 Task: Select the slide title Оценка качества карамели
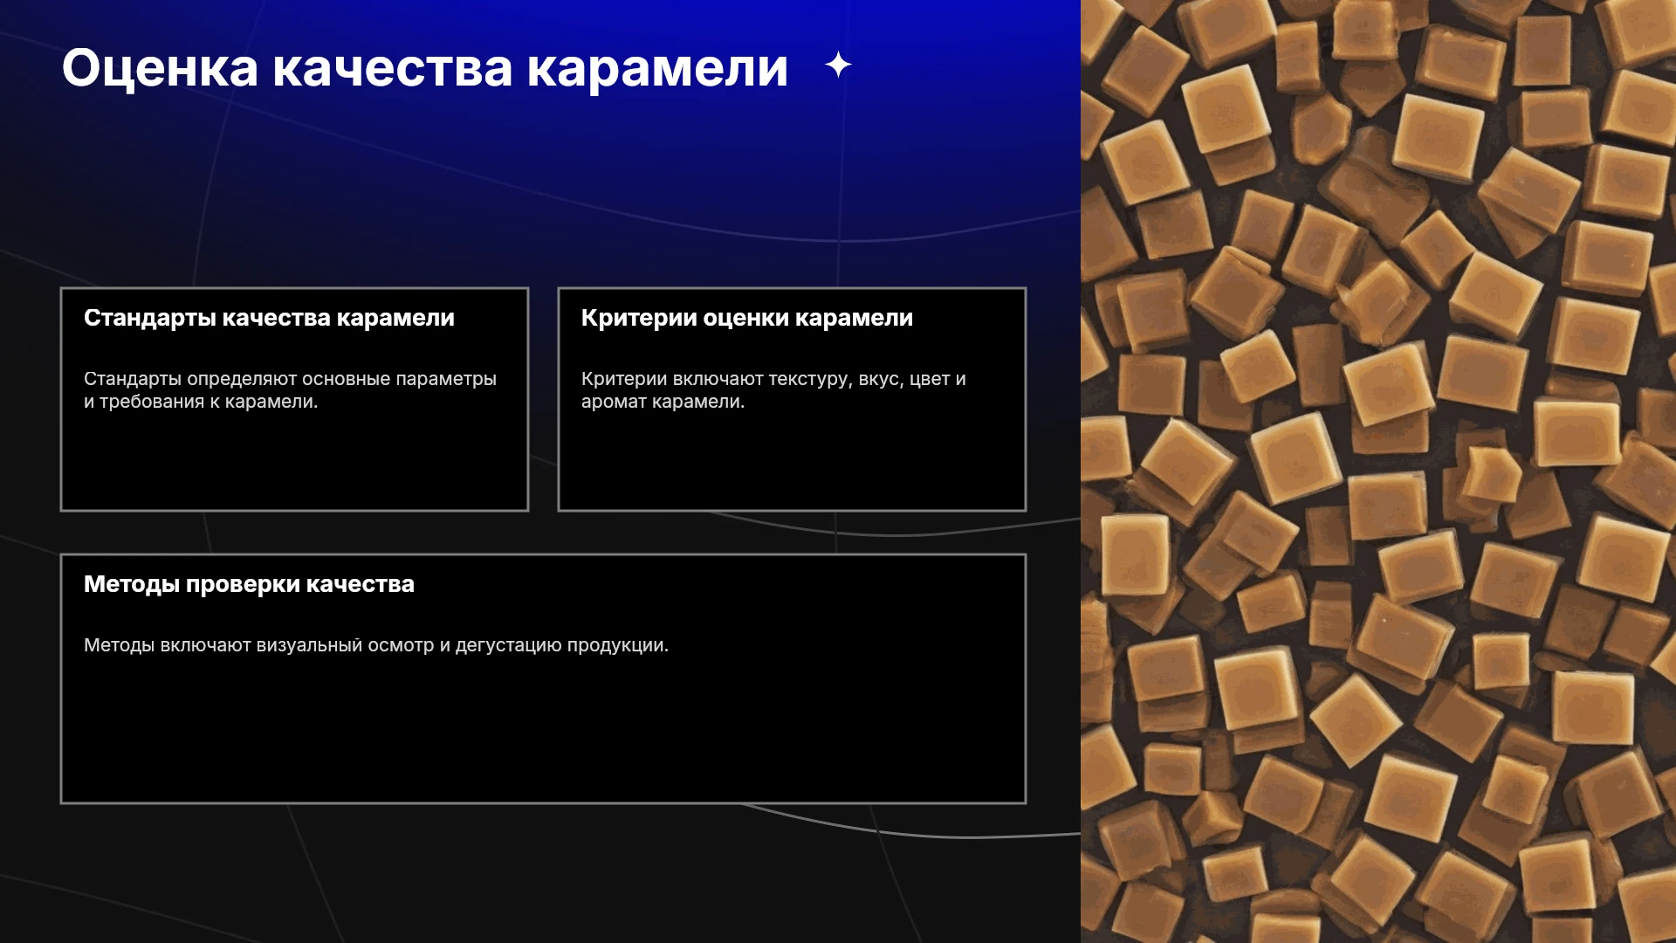coord(425,68)
